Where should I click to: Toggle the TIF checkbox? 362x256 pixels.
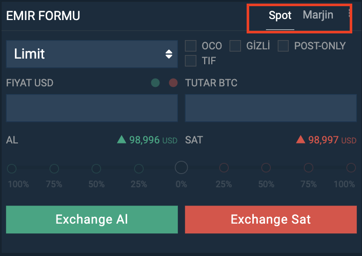pyautogui.click(x=191, y=61)
